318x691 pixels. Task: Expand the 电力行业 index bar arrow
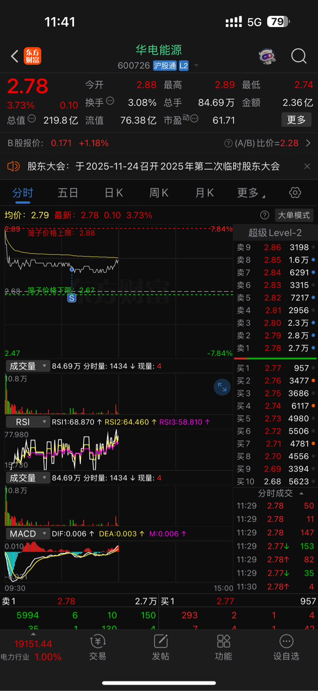click(33, 634)
